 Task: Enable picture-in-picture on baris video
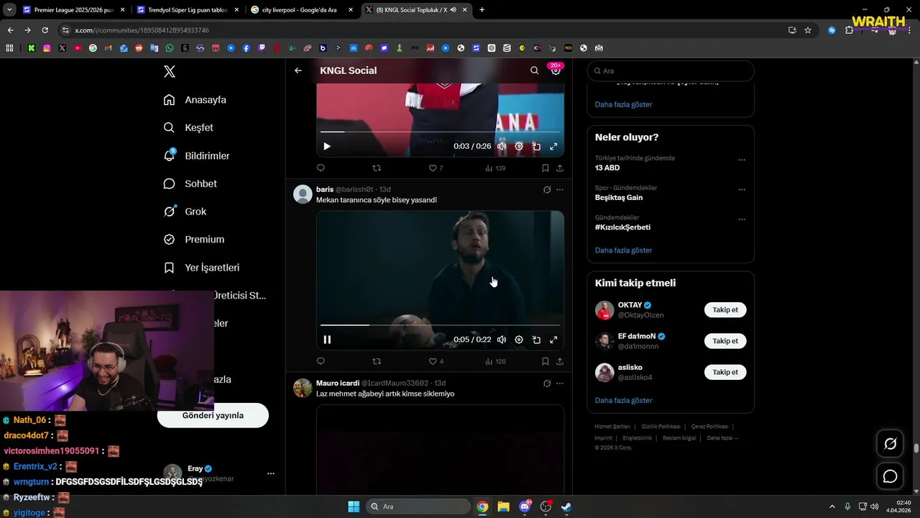[x=536, y=340]
